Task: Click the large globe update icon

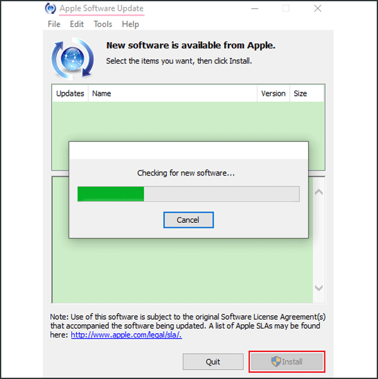Action: tap(72, 59)
